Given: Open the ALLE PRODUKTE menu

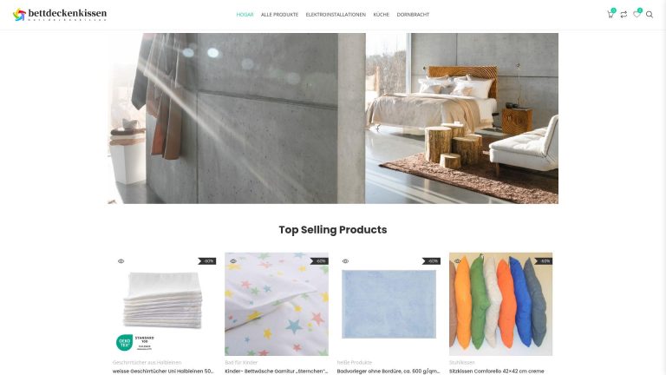Looking at the screenshot, I should point(279,15).
